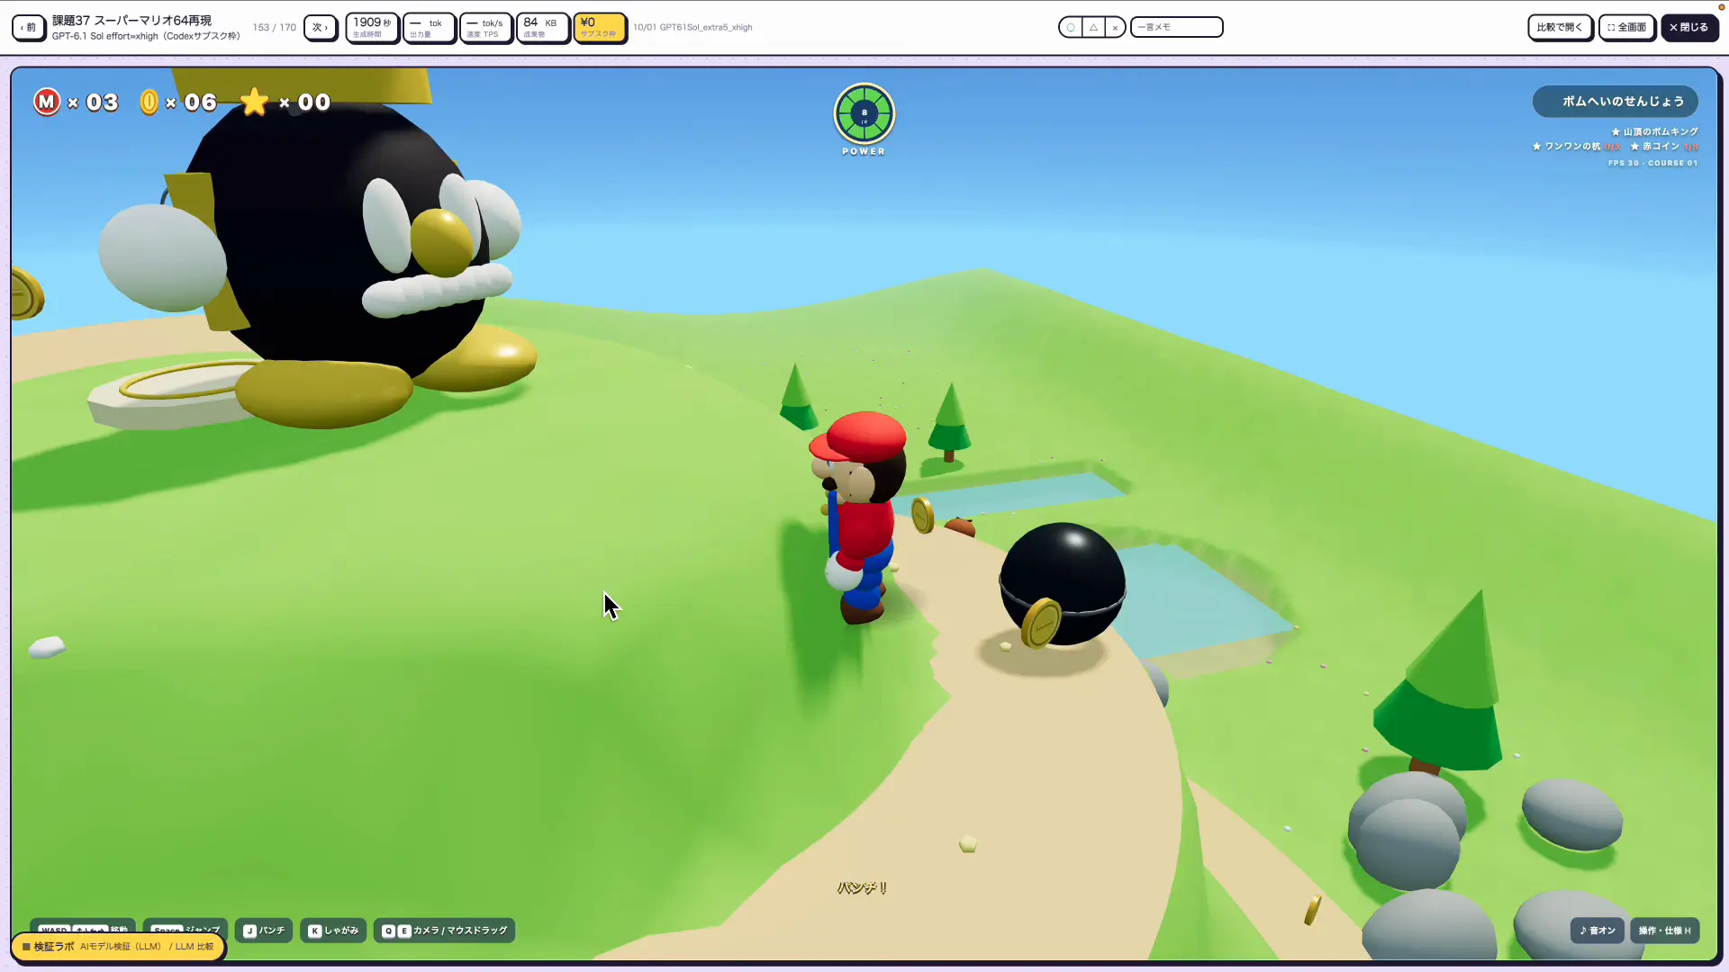Click the green POWER health meter
Viewport: 1729px width, 972px height.
click(x=864, y=119)
